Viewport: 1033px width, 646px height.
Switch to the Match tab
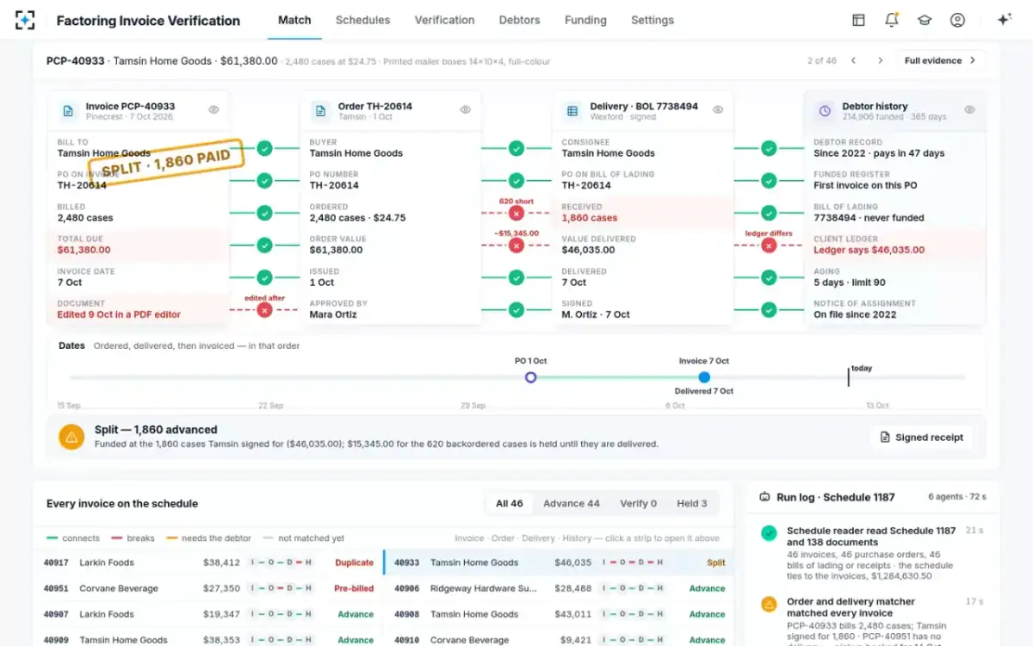point(294,20)
